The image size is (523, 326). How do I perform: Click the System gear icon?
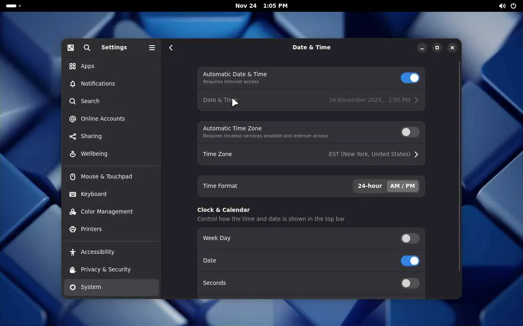tap(73, 287)
